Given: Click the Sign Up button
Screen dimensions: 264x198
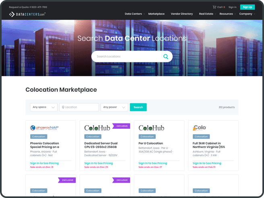Looking at the screenshot, I should click(247, 7).
